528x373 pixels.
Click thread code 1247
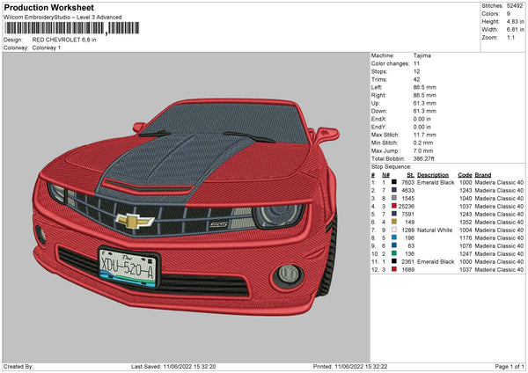(x=466, y=254)
